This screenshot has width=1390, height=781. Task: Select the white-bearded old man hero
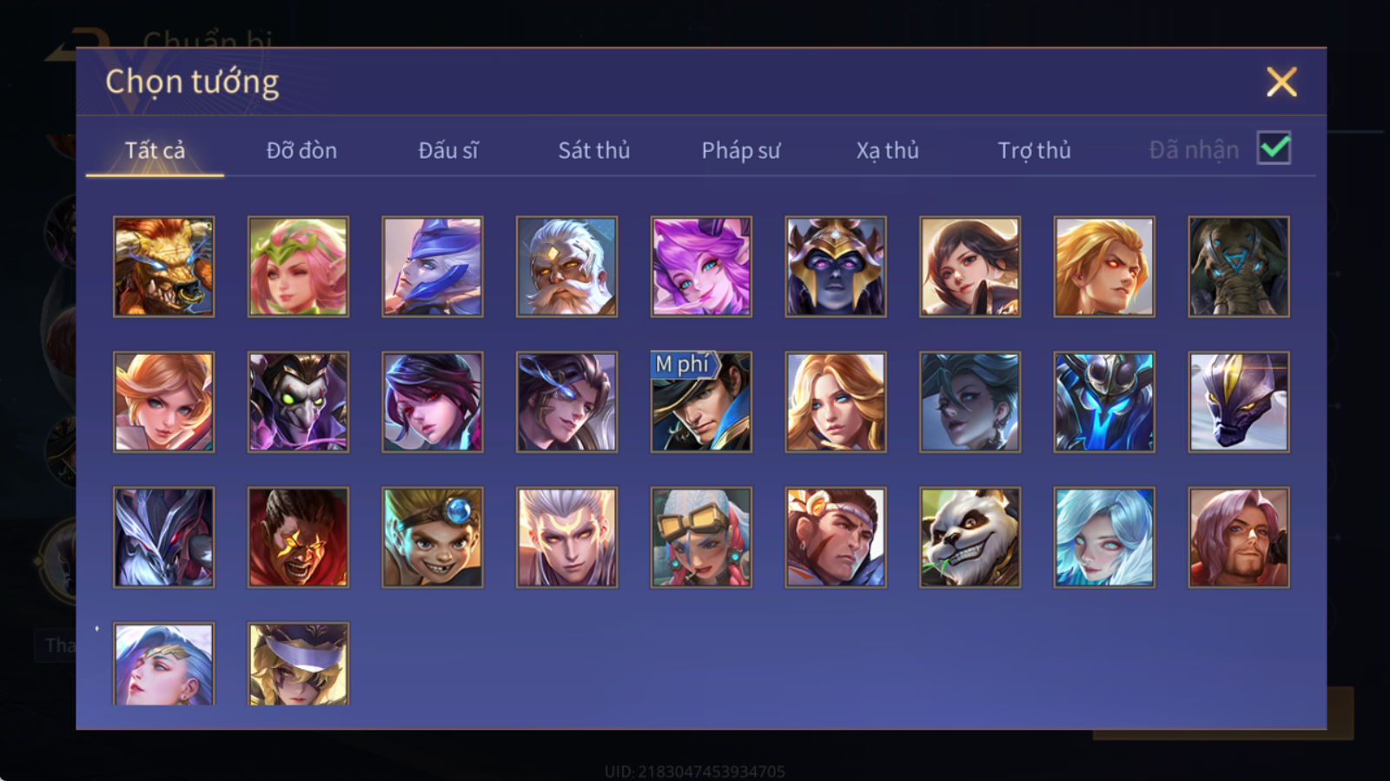point(566,266)
